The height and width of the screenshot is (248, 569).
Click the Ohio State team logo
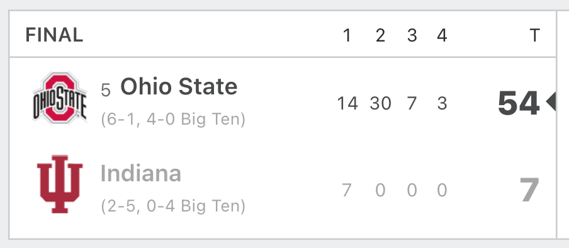60,98
